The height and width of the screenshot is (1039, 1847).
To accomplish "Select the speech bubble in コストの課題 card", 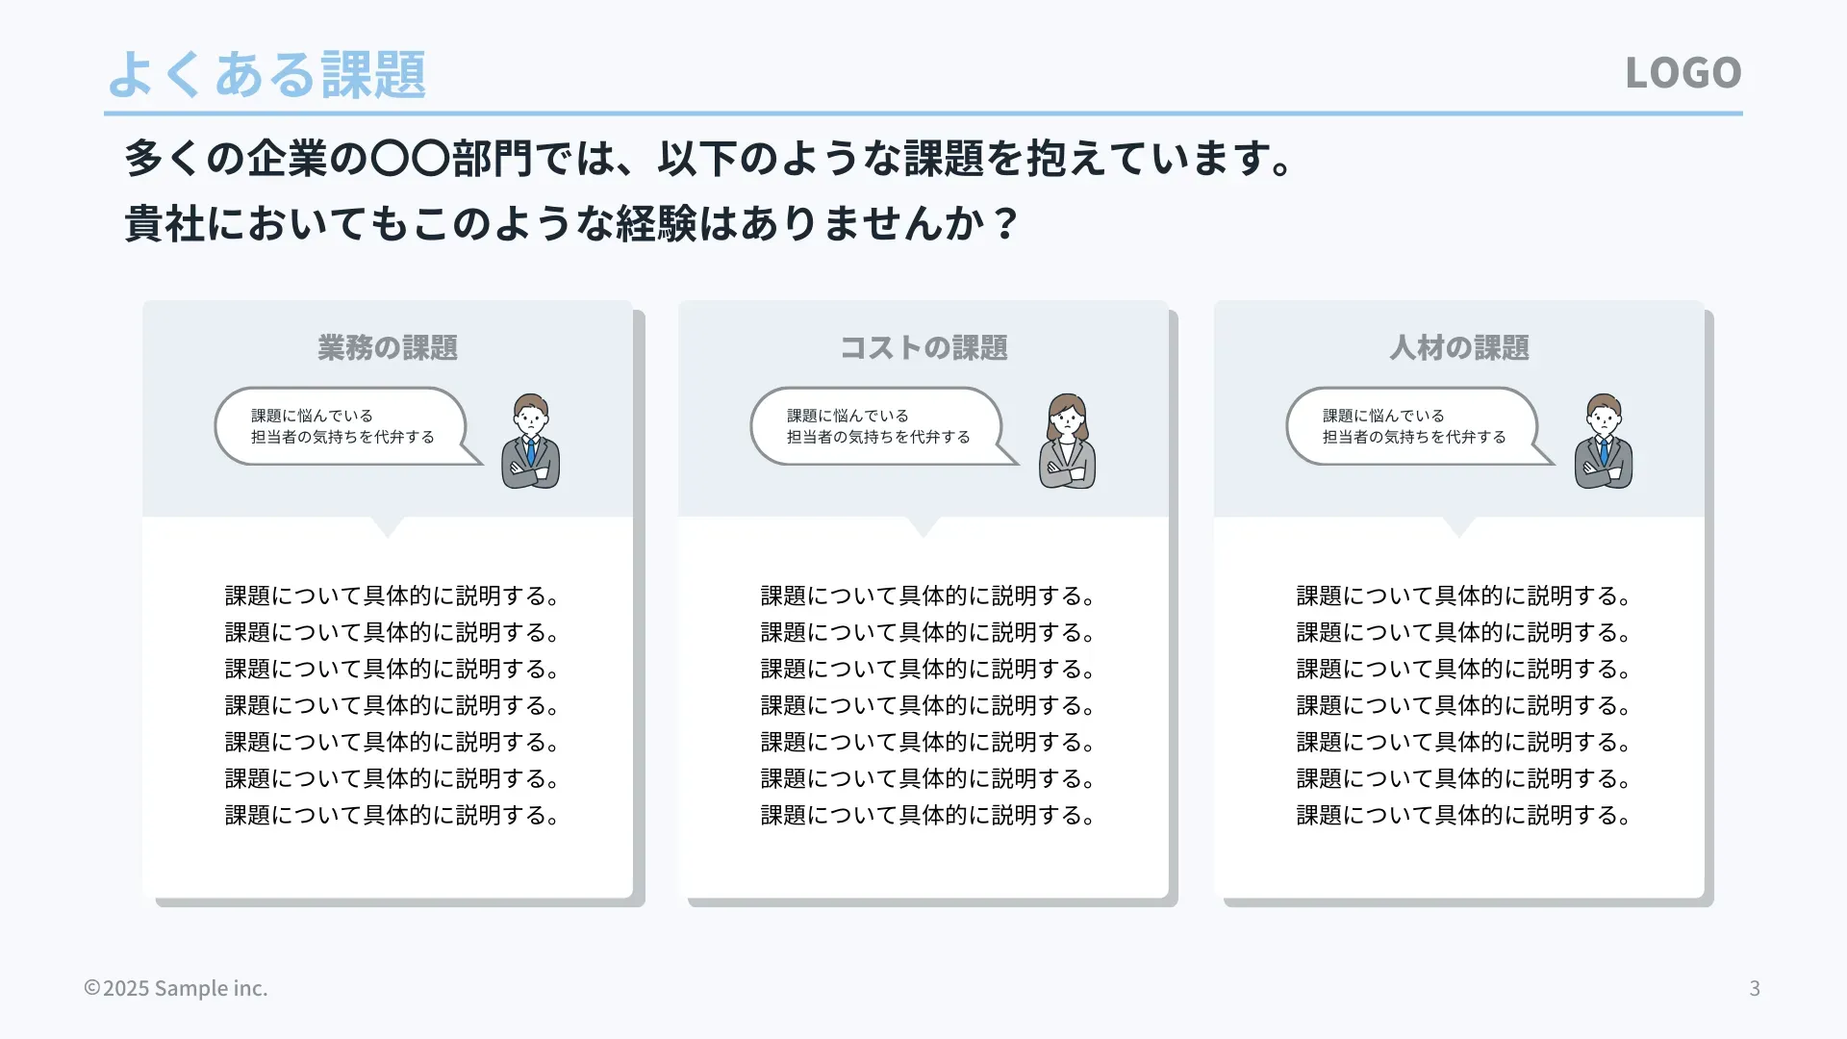I will (x=883, y=426).
